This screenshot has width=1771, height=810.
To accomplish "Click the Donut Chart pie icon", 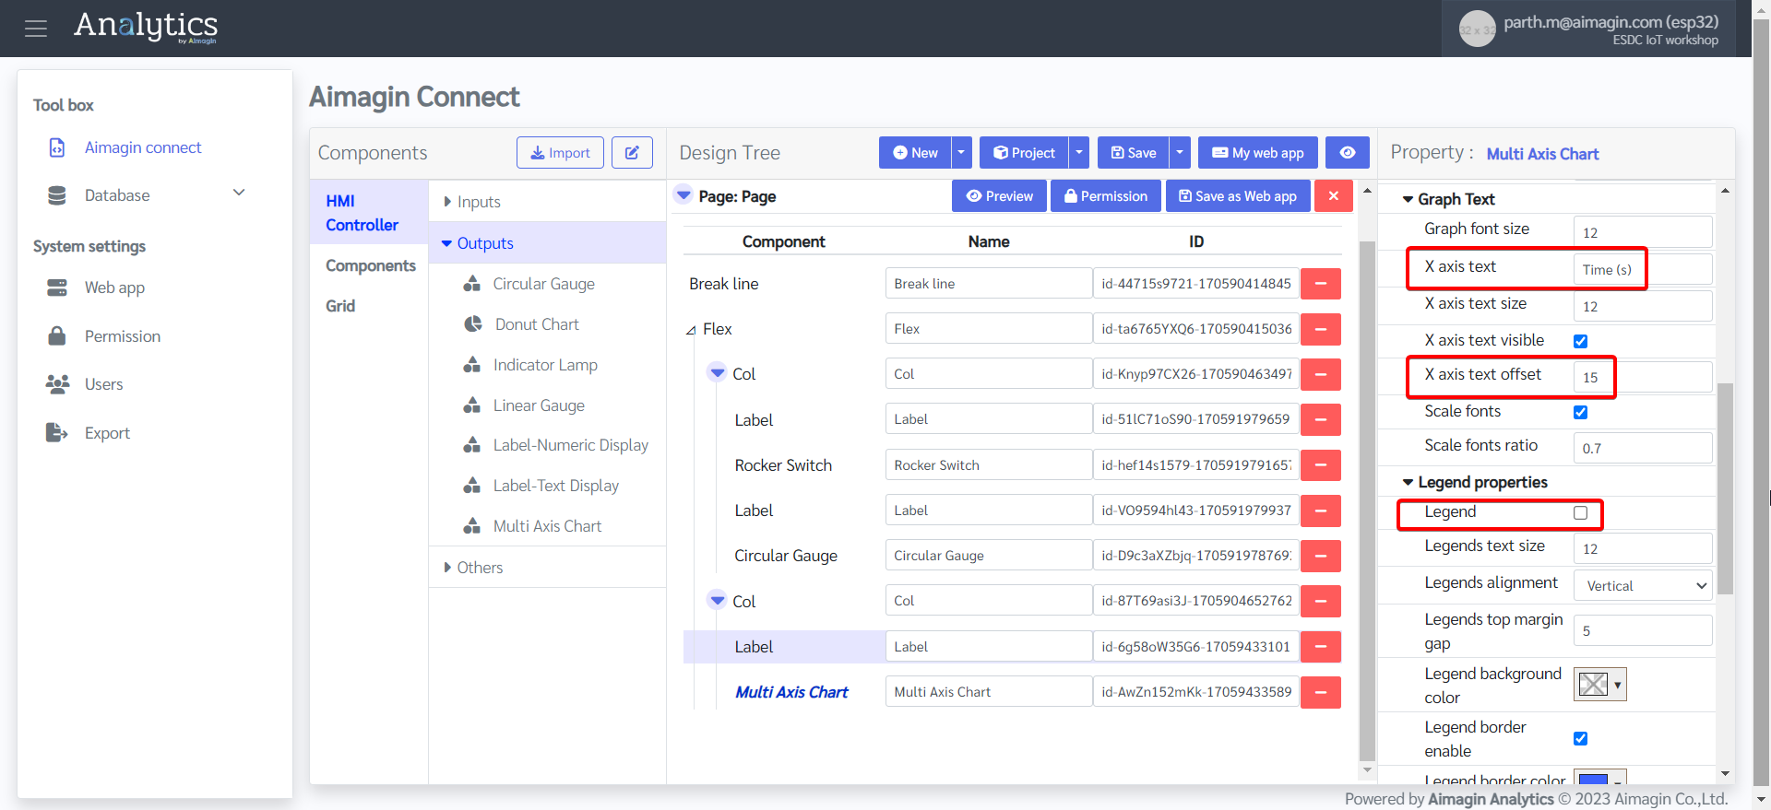I will pos(473,324).
